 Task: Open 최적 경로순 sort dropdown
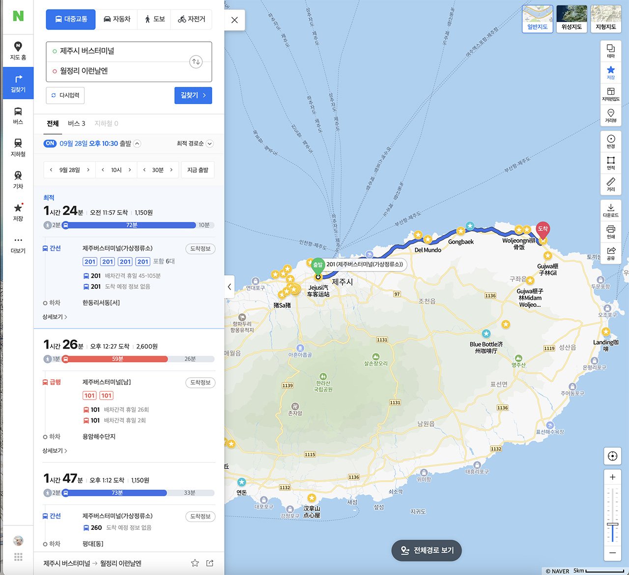pos(195,143)
